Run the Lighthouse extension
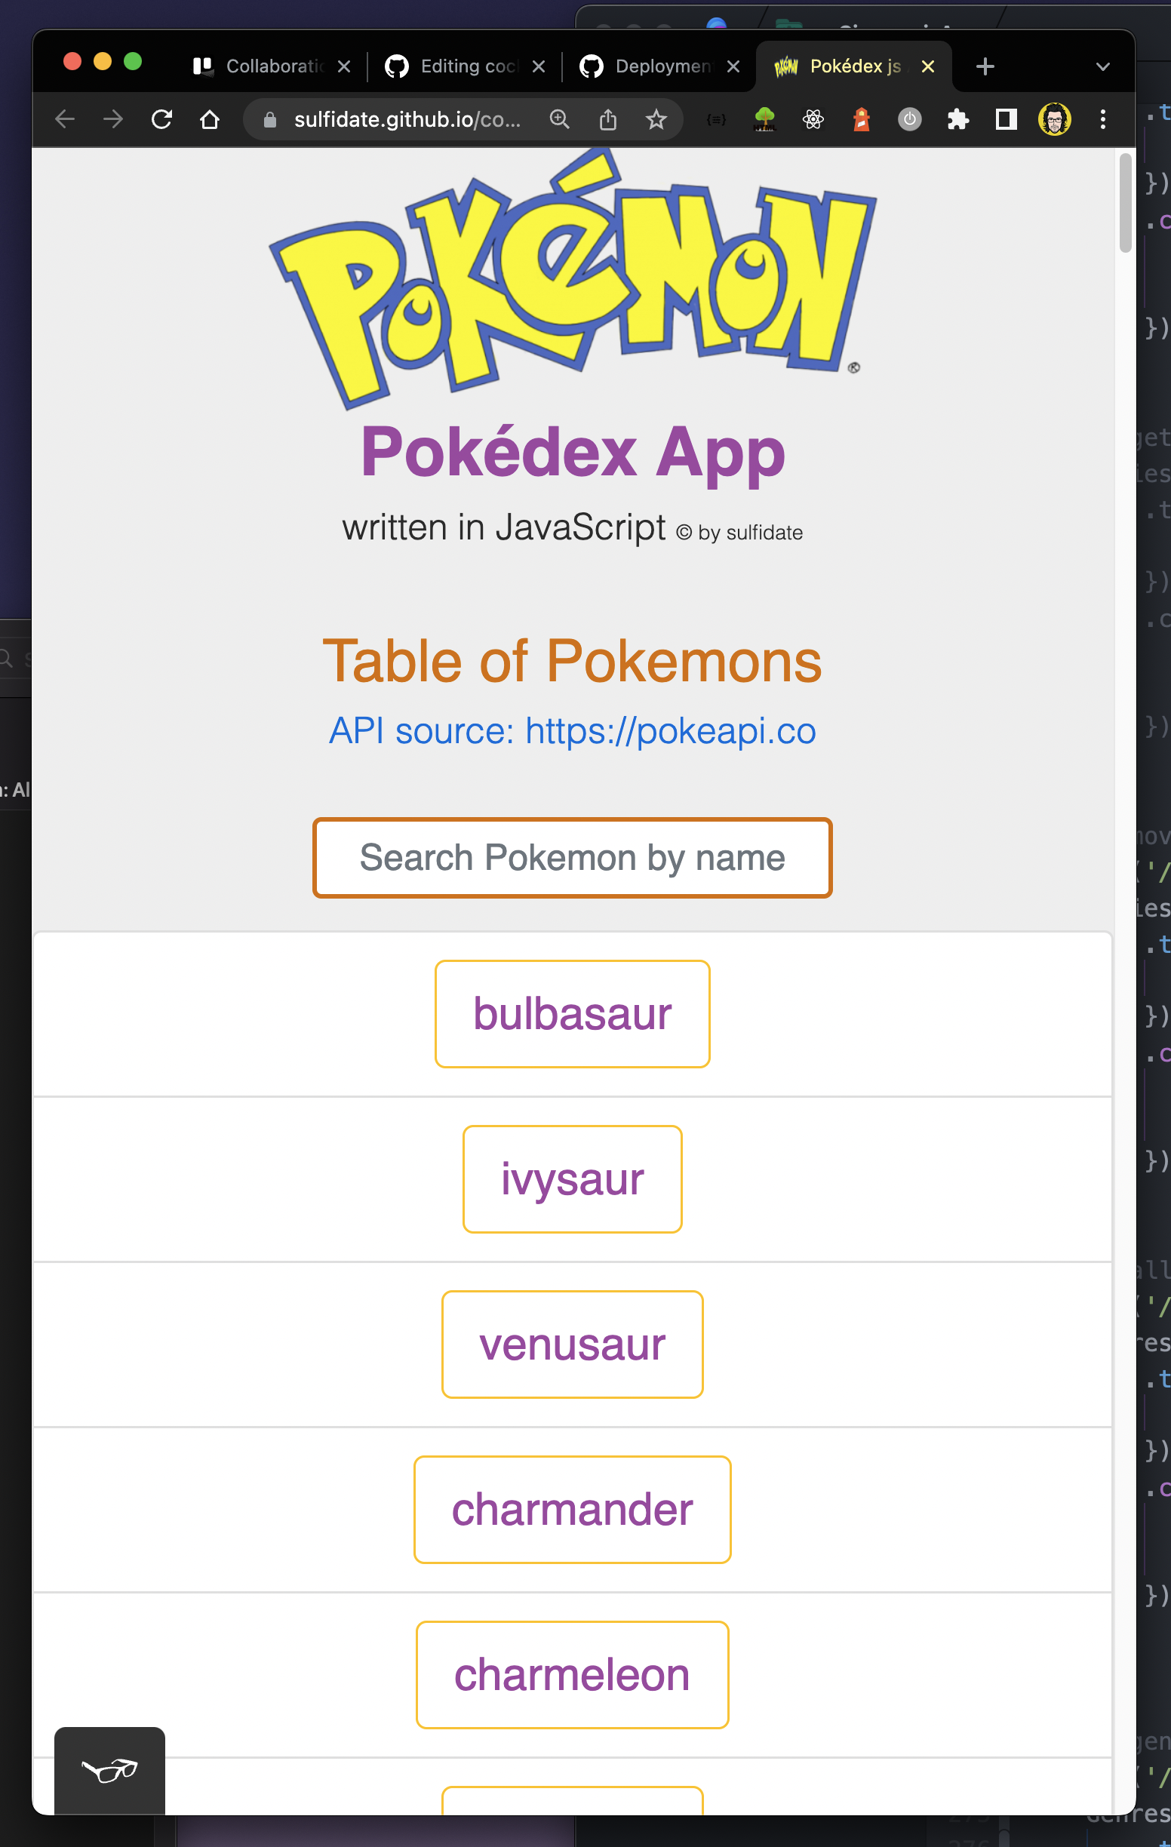 click(860, 119)
